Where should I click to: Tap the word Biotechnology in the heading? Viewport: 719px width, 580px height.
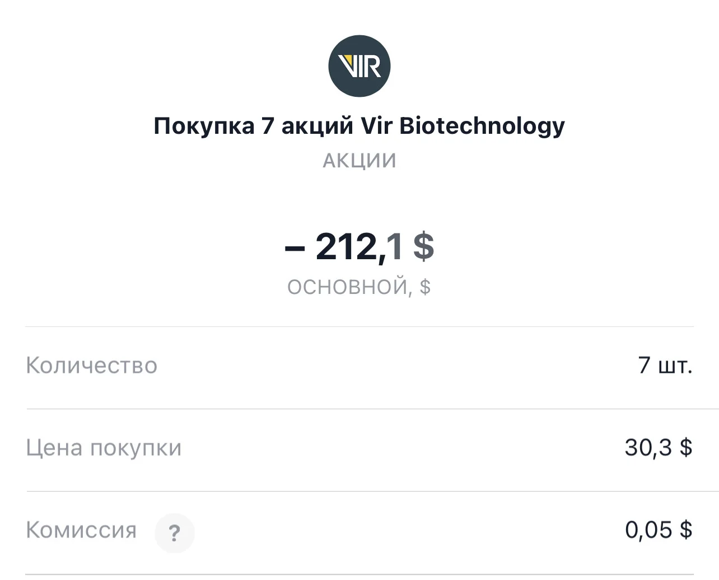coord(482,127)
